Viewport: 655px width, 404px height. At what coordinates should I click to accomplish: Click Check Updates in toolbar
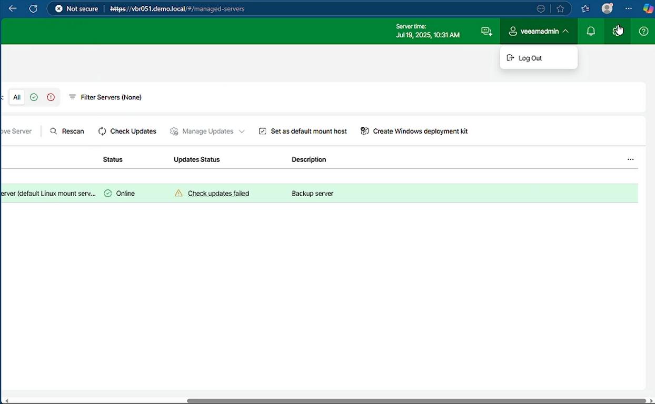[x=127, y=131]
